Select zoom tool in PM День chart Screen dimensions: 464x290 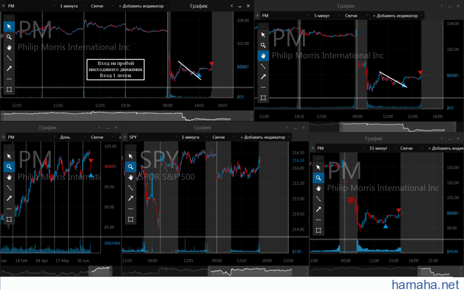click(x=9, y=167)
